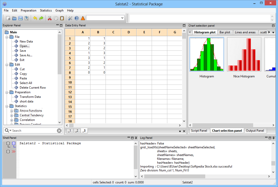Click the chart panel horizontal scrollbar thumb

[x=223, y=125]
